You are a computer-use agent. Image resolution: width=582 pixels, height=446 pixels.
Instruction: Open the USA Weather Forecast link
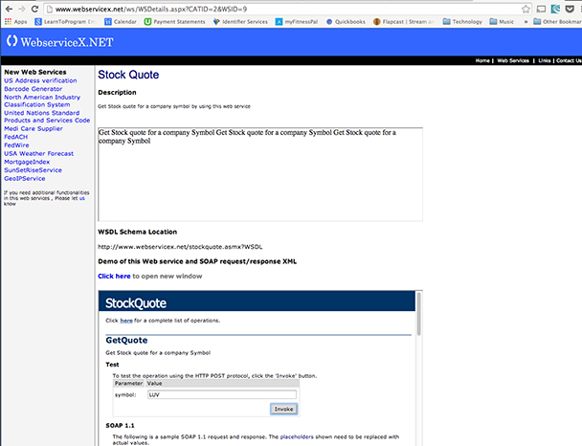click(39, 153)
